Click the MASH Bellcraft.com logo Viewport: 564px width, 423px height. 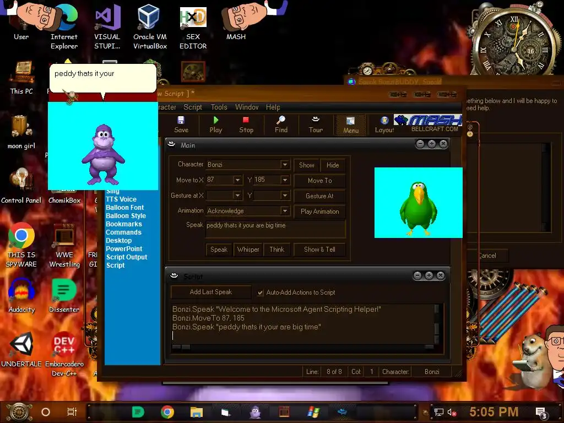(428, 123)
